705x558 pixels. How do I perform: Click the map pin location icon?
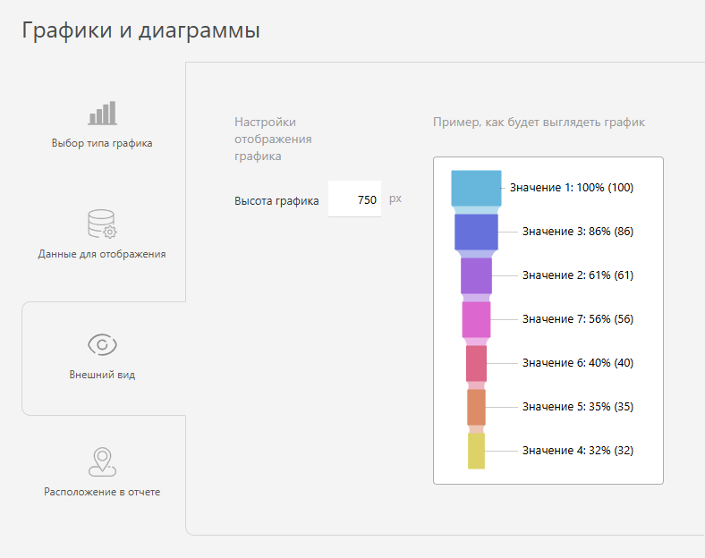(102, 461)
